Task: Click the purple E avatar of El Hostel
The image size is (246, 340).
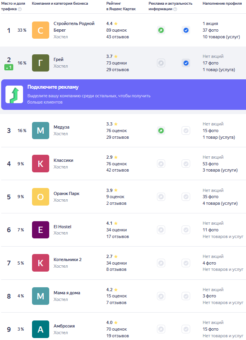Action: click(41, 230)
